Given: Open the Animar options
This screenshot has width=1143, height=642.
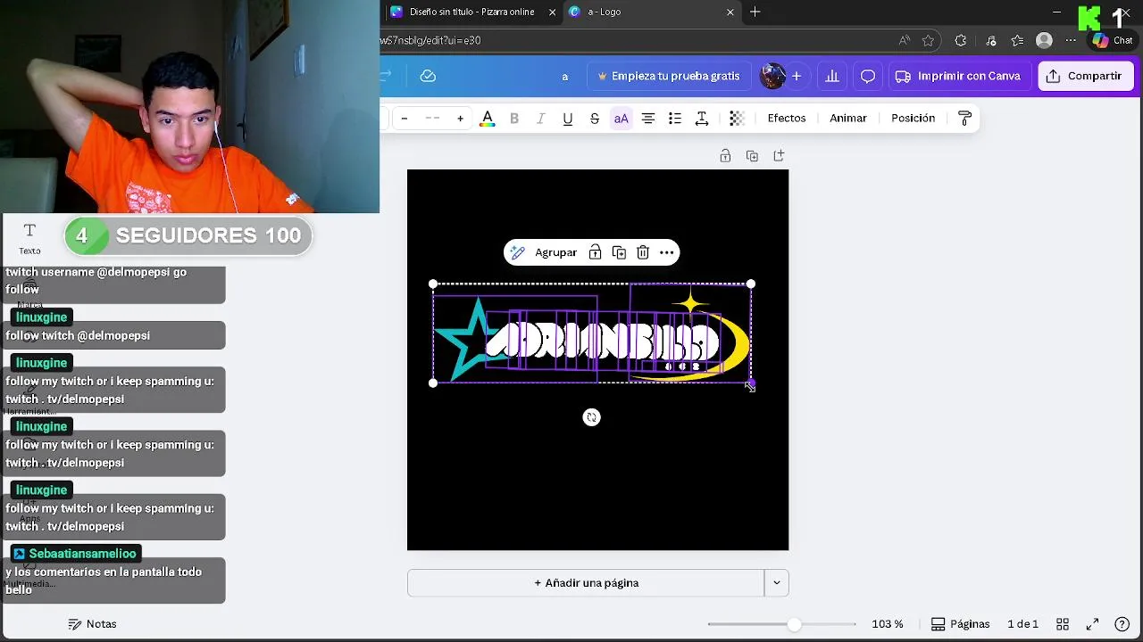Looking at the screenshot, I should click(x=848, y=118).
